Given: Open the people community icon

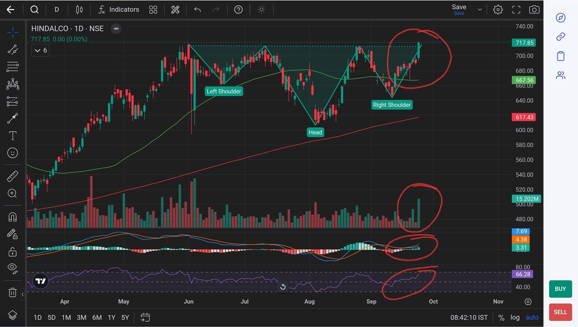Looking at the screenshot, I should [561, 75].
